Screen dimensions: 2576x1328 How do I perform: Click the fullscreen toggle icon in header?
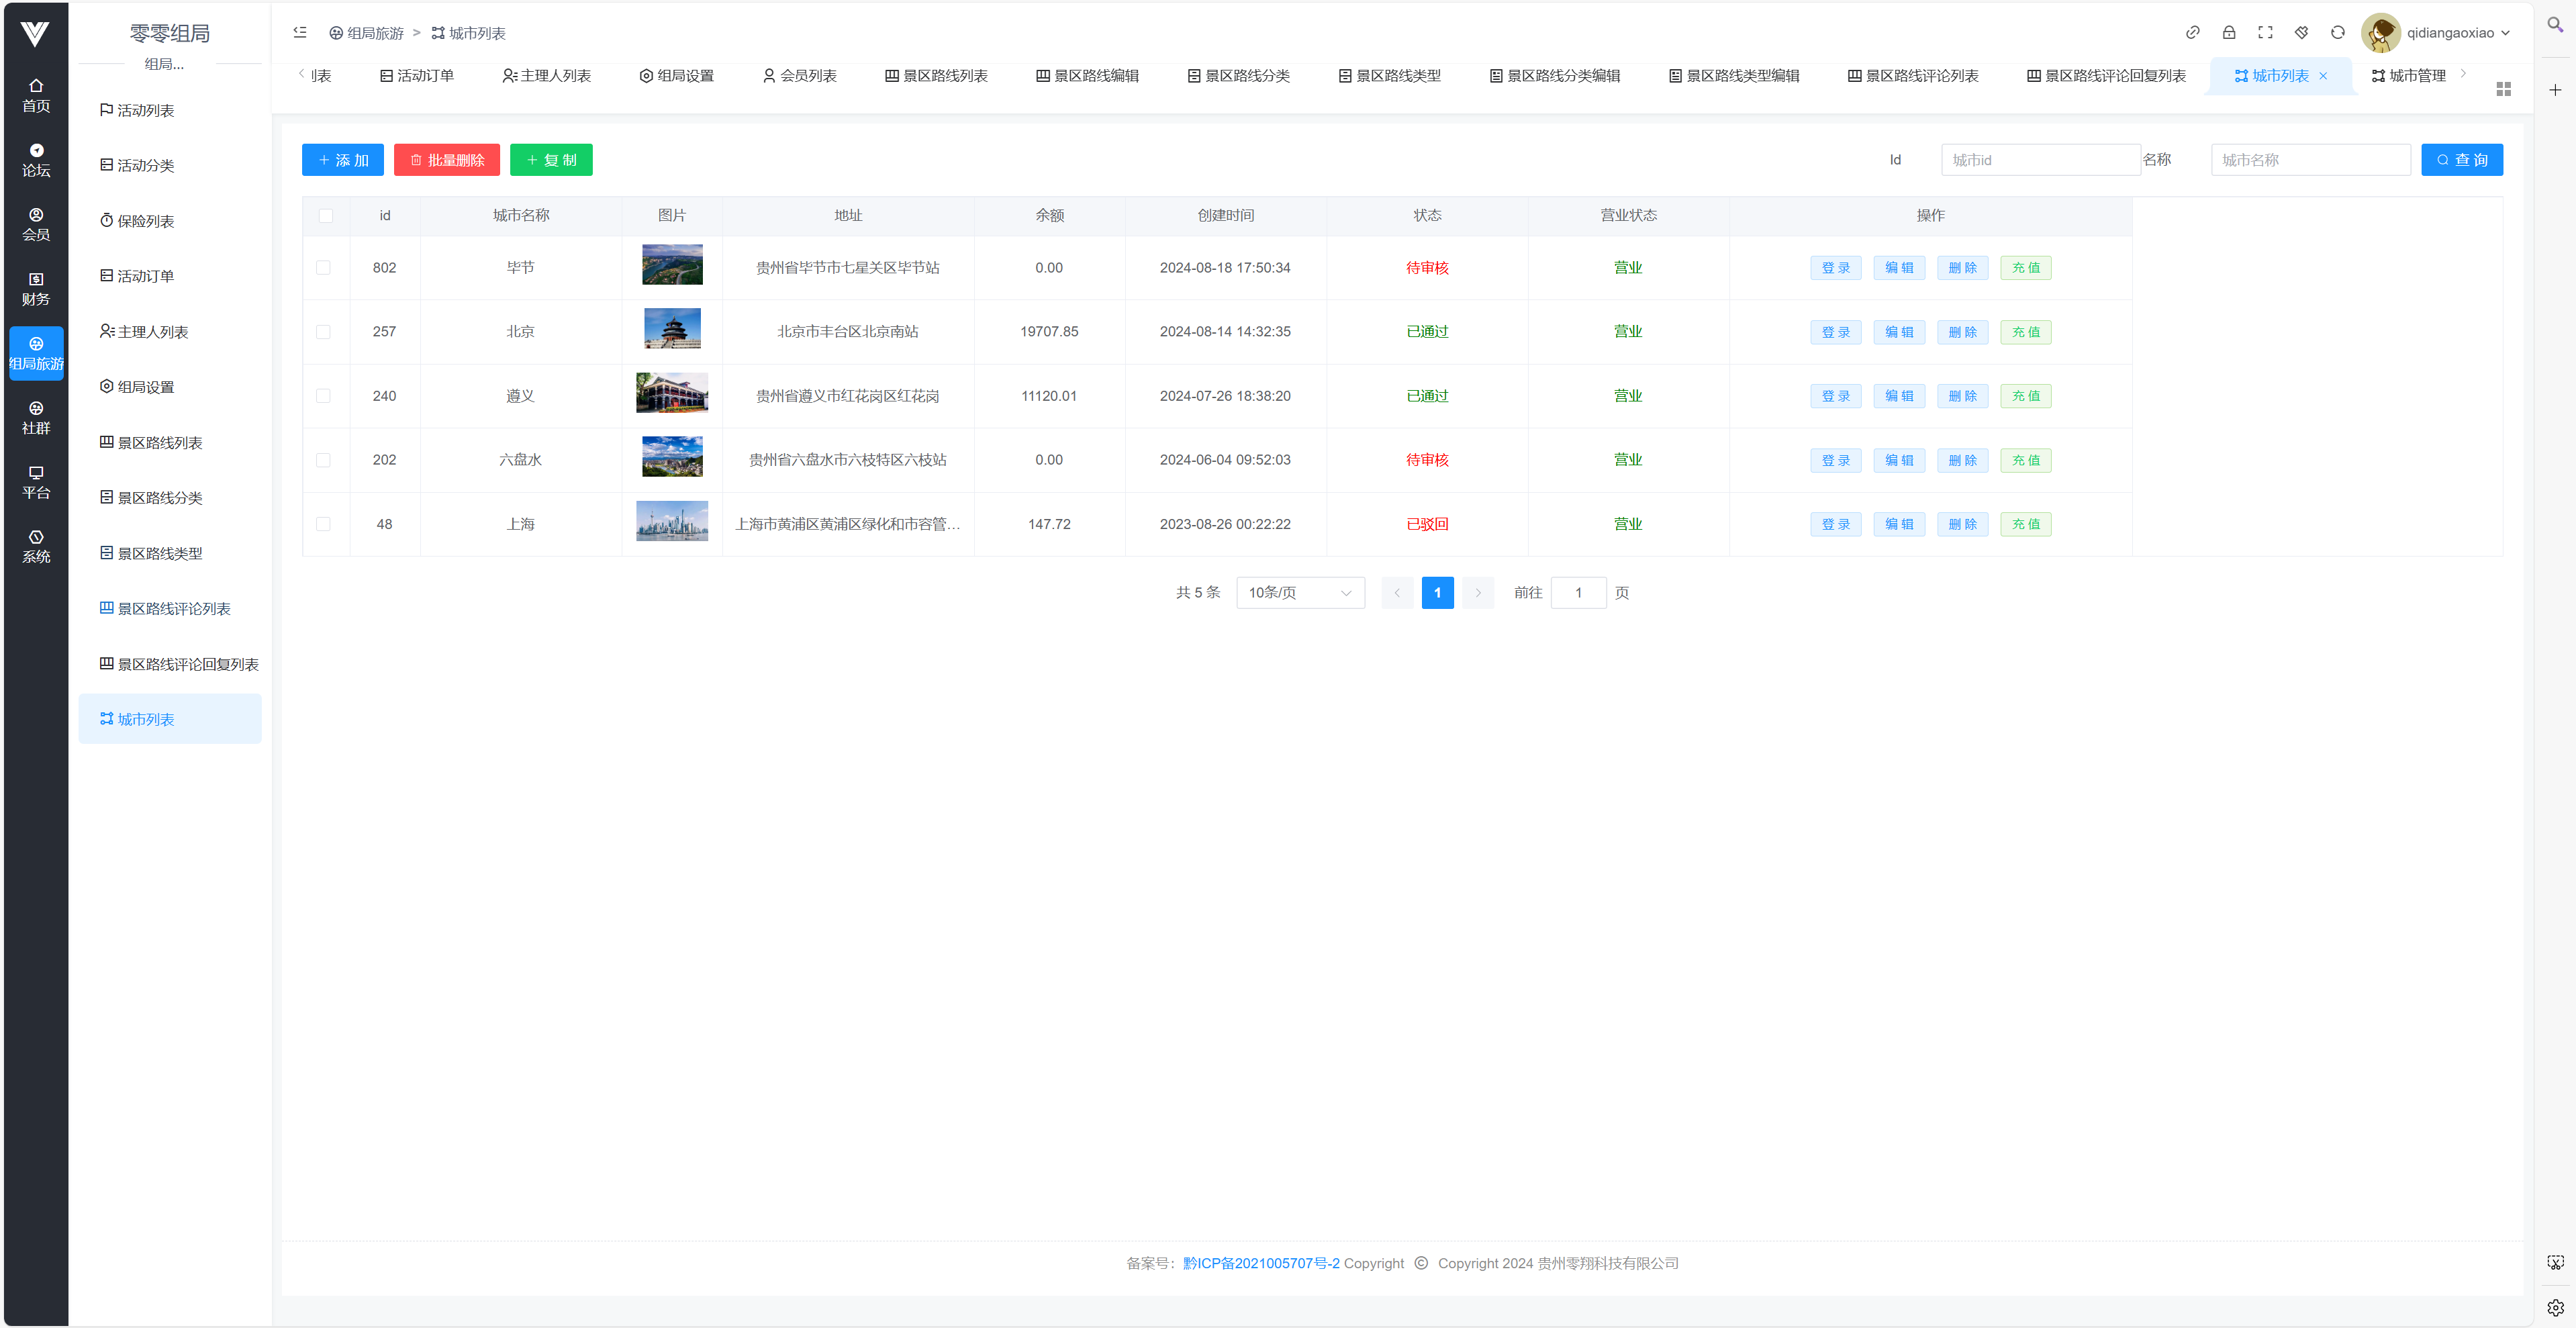[x=2265, y=33]
